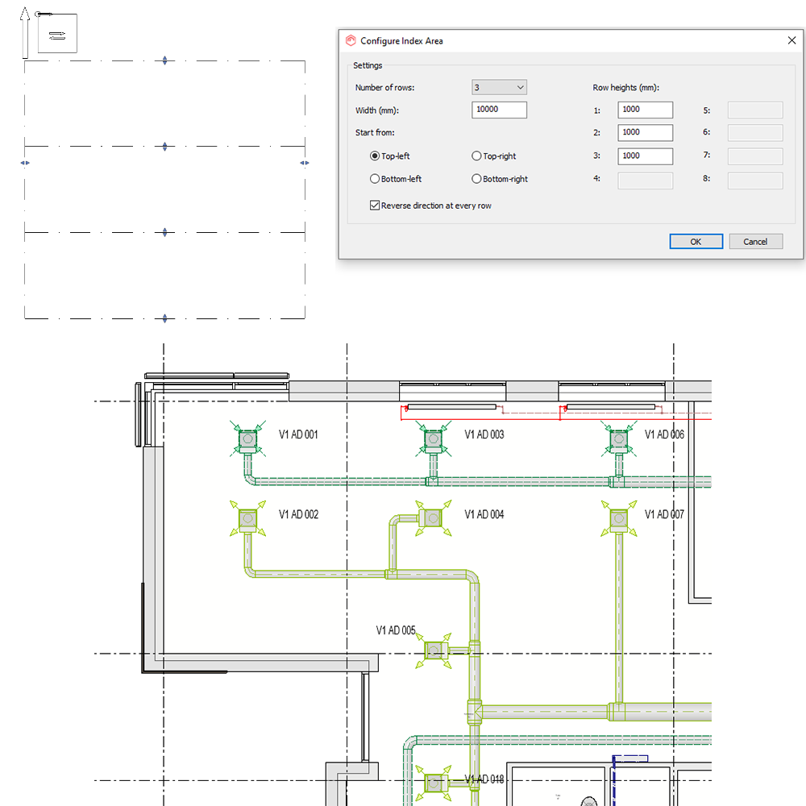Click Cancel in the dialog
The image size is (806, 806).
pos(755,242)
